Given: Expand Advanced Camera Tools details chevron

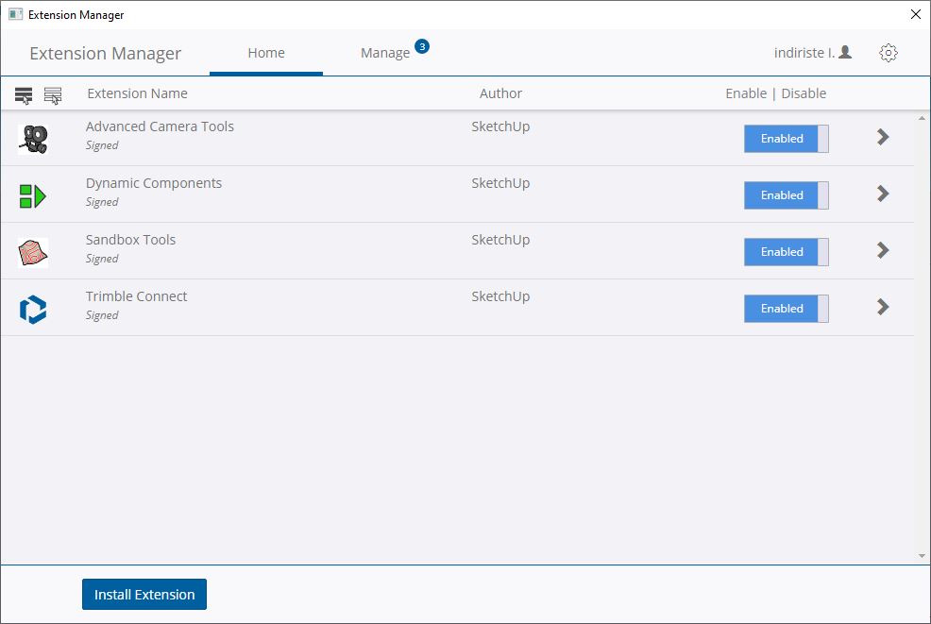Looking at the screenshot, I should coord(883,137).
